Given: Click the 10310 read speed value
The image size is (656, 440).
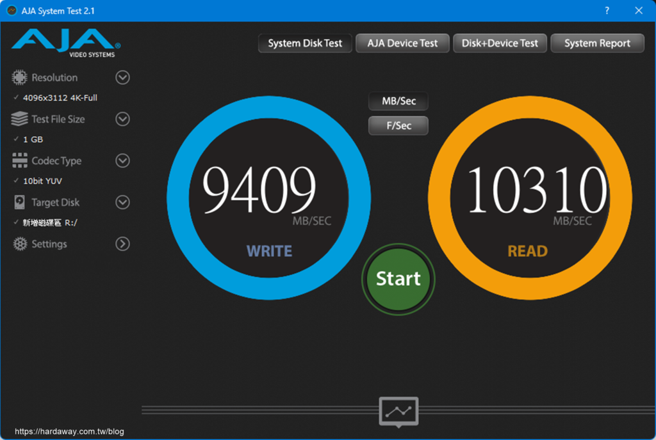Looking at the screenshot, I should [536, 189].
